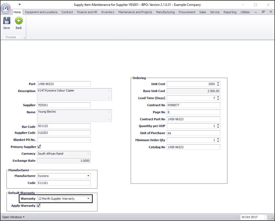Open the Sales ribbon tab
The image size is (275, 221).
pos(202,12)
